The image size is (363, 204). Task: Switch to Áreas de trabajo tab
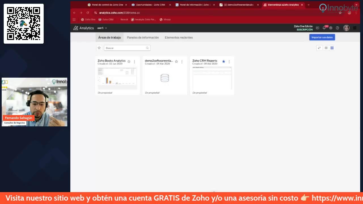tap(109, 37)
